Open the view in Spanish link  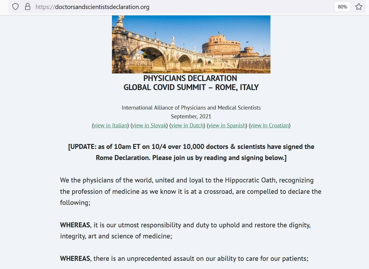tap(227, 126)
